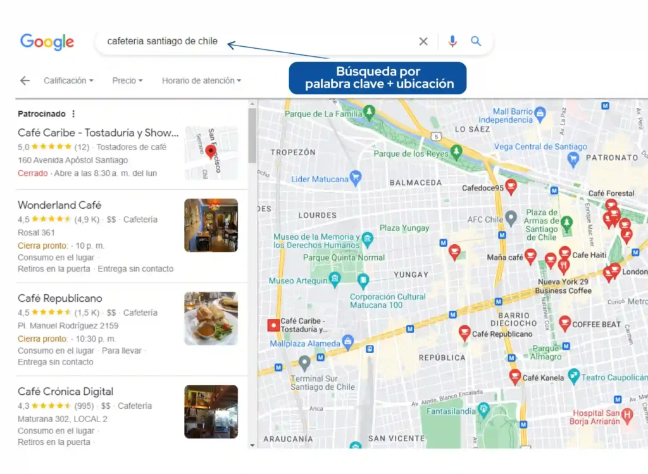The image size is (648, 474).
Task: Click Parque Almagro label on map
Action: [545, 352]
